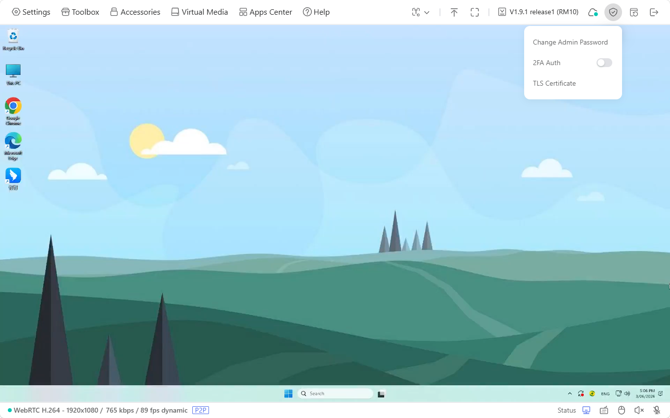Click the yellow-green circular tray icon
Viewport: 670px width, 418px height.
[592, 394]
